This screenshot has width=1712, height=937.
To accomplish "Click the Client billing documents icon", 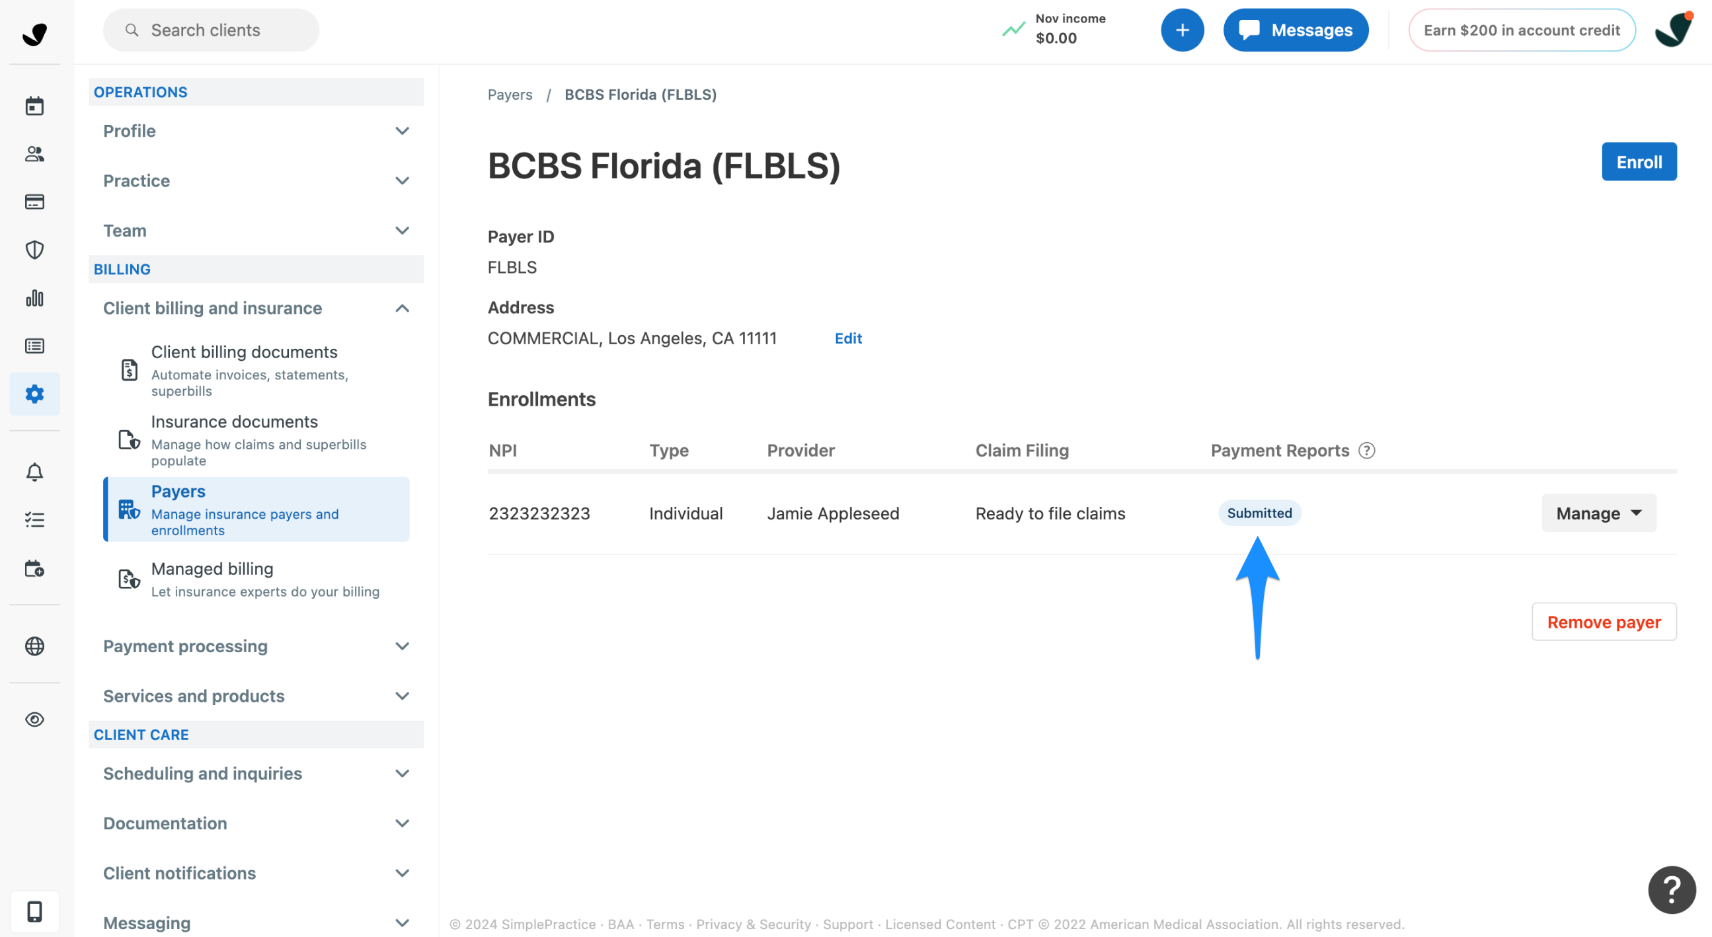I will (129, 369).
